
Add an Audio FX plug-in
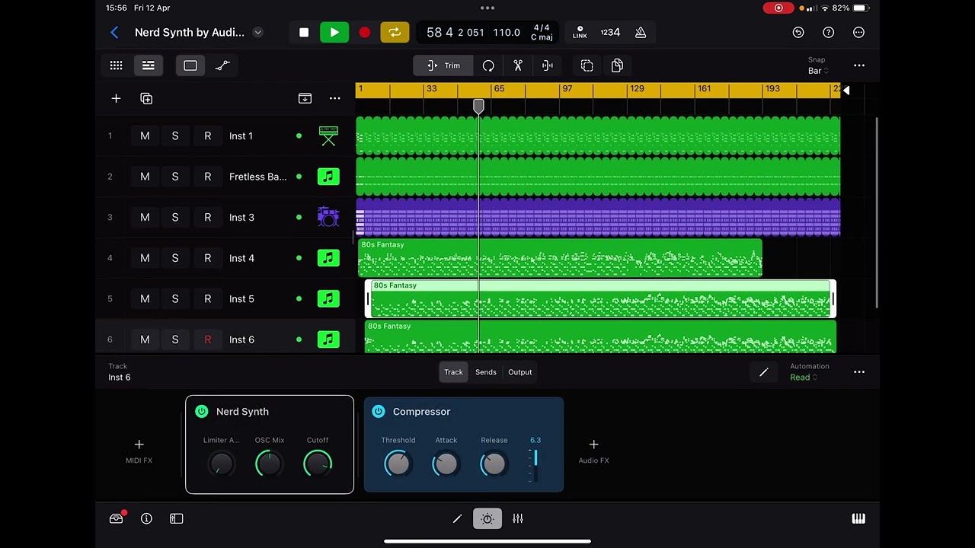(x=593, y=450)
